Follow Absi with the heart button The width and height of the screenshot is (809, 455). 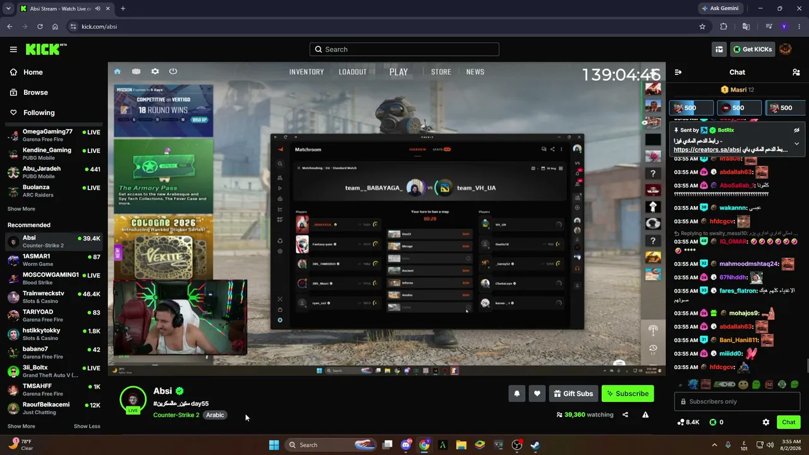click(537, 394)
